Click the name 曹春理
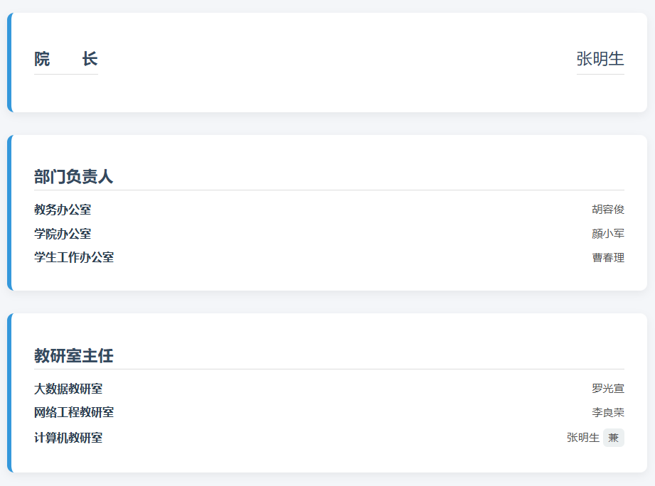The height and width of the screenshot is (486, 655). pyautogui.click(x=608, y=258)
